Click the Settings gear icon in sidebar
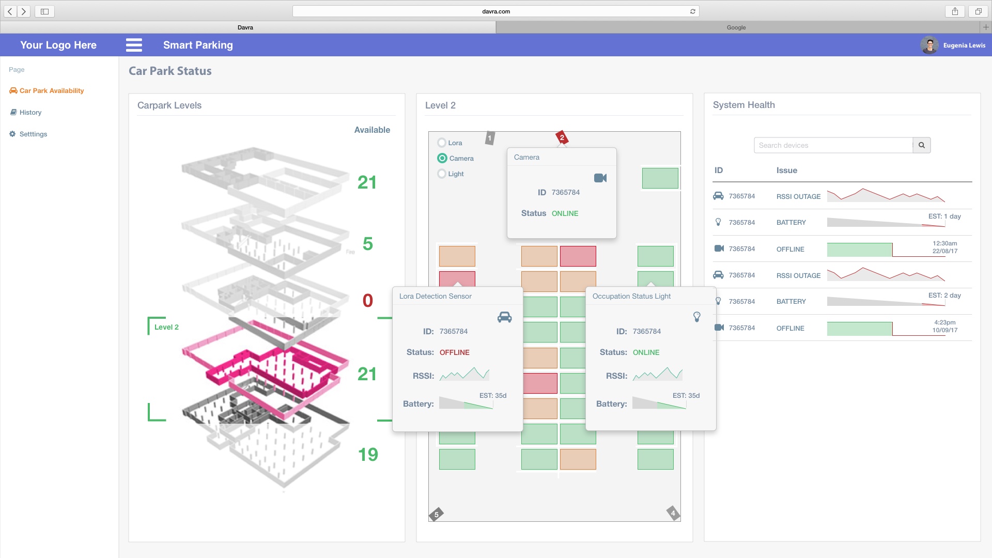Image resolution: width=992 pixels, height=558 pixels. (x=12, y=134)
